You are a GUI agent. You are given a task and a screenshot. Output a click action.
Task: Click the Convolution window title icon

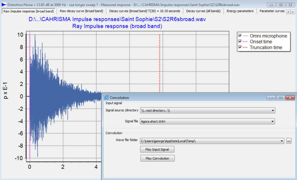click(x=107, y=98)
